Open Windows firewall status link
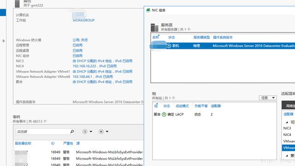Viewport: 295px width, 166px height. 80,40
